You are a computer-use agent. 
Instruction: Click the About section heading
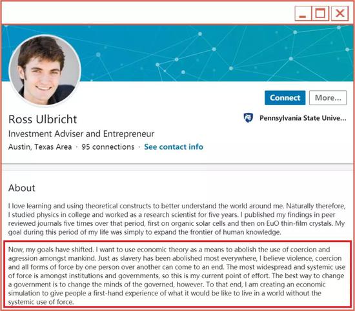tap(22, 188)
